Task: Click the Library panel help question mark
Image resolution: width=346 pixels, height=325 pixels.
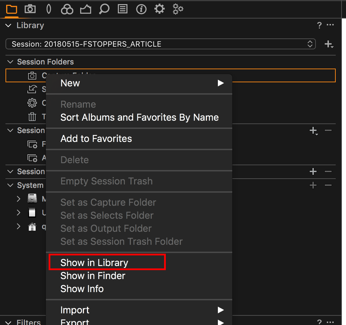Action: pyautogui.click(x=319, y=25)
